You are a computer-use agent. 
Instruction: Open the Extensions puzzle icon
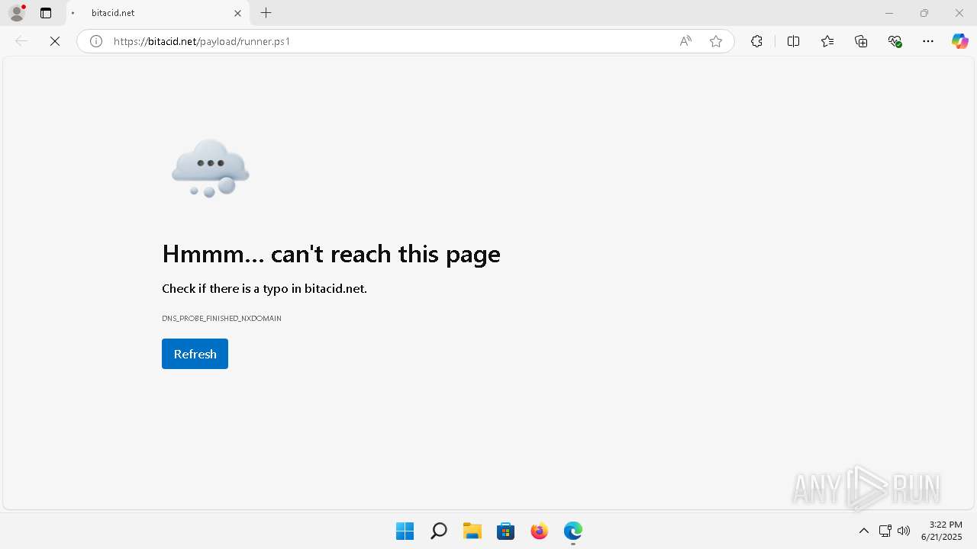tap(756, 41)
